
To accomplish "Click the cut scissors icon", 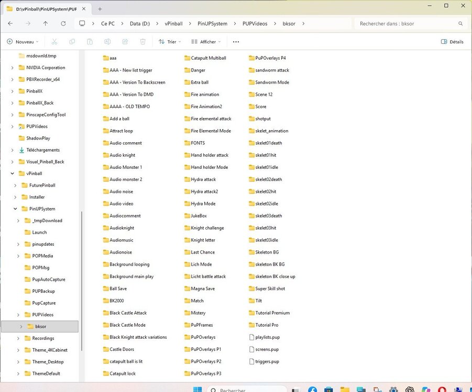I will [54, 42].
